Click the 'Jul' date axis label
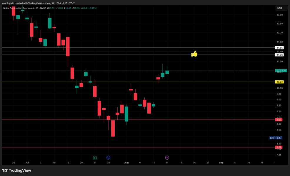The image size is (290, 176). pyautogui.click(x=27, y=163)
